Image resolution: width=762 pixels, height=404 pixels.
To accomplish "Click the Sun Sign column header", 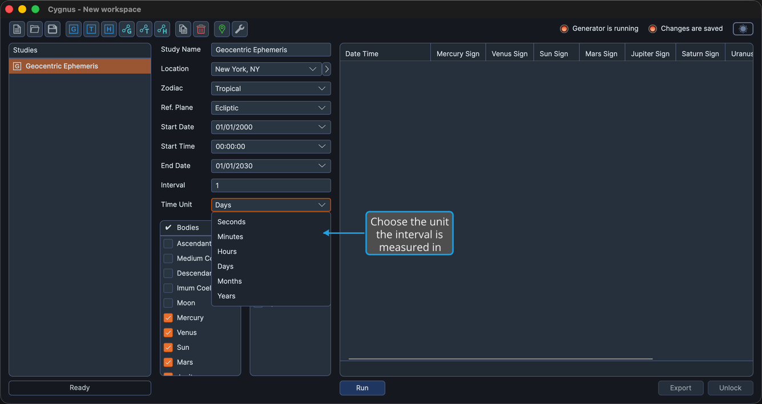I will 556,54.
